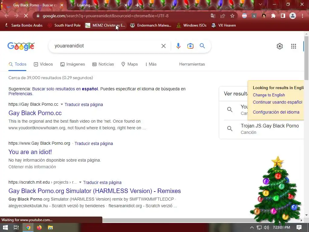Click the browser back arrow
The image size is (309, 232).
click(x=7, y=16)
